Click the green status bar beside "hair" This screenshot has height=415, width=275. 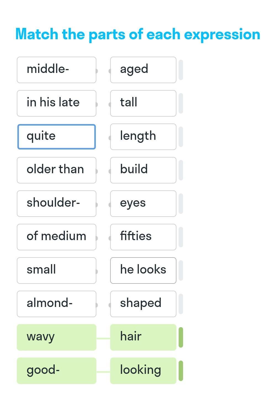click(x=181, y=337)
